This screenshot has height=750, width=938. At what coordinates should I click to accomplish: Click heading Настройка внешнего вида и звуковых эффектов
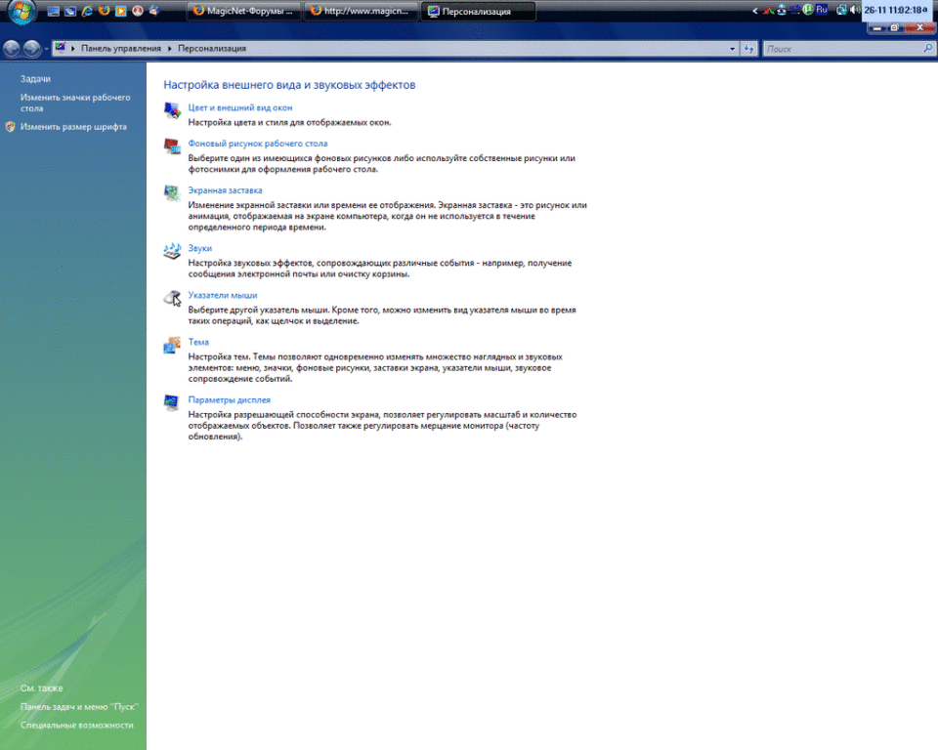[x=289, y=85]
